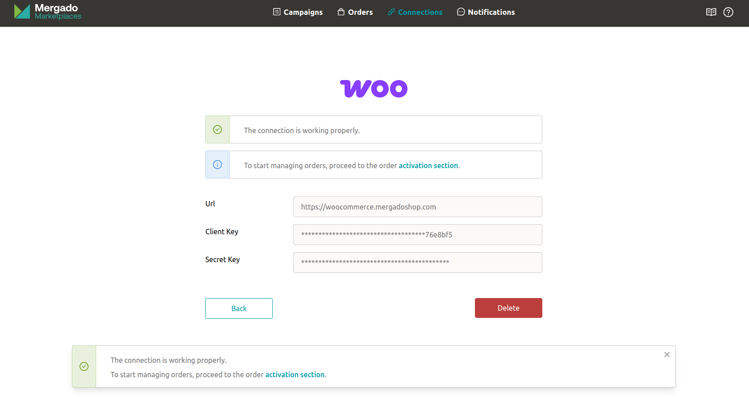Follow activation section link in bottom toast
Screen dimensions: 749x397
295,375
